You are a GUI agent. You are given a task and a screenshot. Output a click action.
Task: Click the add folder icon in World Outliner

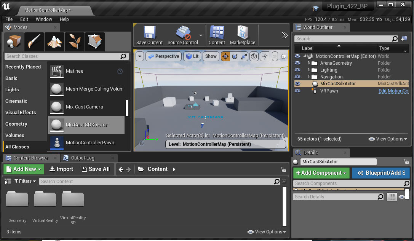pos(404,39)
